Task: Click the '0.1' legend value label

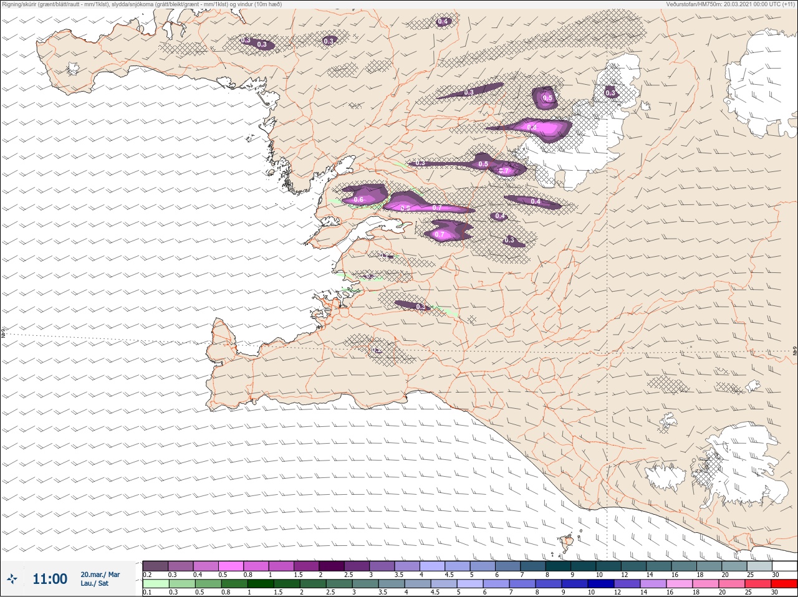Action: [147, 592]
